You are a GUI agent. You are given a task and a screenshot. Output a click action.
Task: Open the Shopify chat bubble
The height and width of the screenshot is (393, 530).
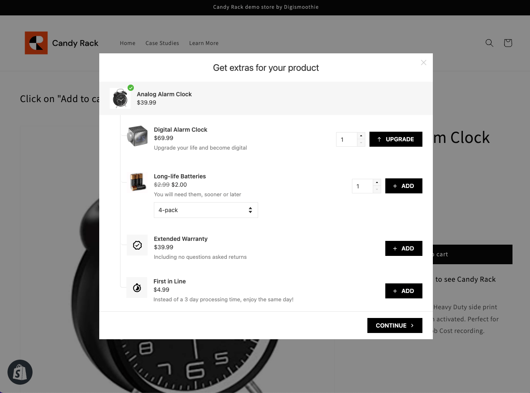pos(20,372)
